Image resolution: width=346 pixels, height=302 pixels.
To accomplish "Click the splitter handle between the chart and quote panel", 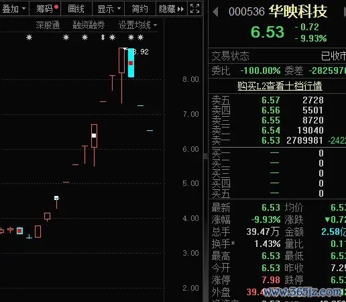I will (x=206, y=156).
